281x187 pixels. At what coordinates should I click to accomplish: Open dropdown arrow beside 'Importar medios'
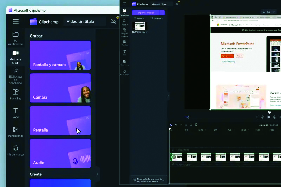[162, 13]
